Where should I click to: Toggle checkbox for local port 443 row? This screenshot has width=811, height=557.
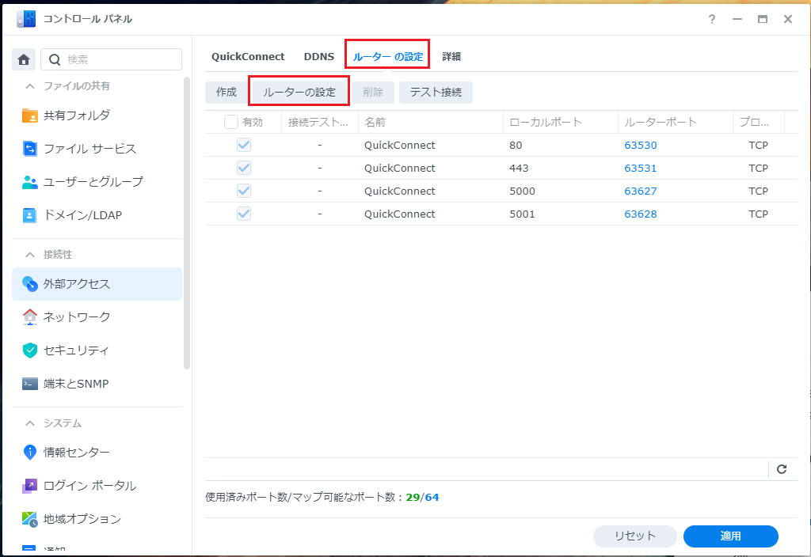click(244, 168)
